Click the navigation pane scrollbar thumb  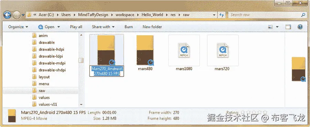(81, 61)
